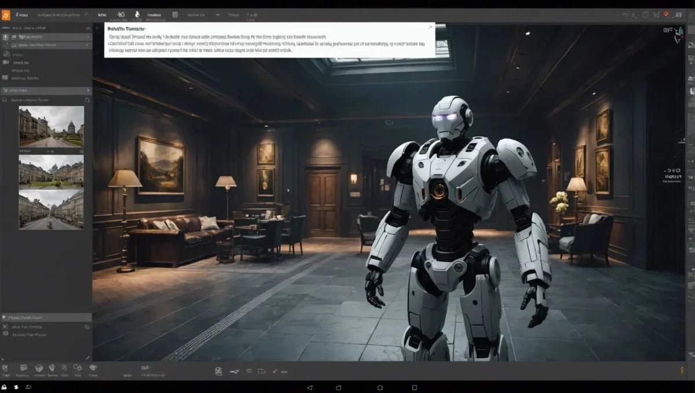
Task: Click the folder icon in lower-left panel
Action: pyautogui.click(x=87, y=327)
